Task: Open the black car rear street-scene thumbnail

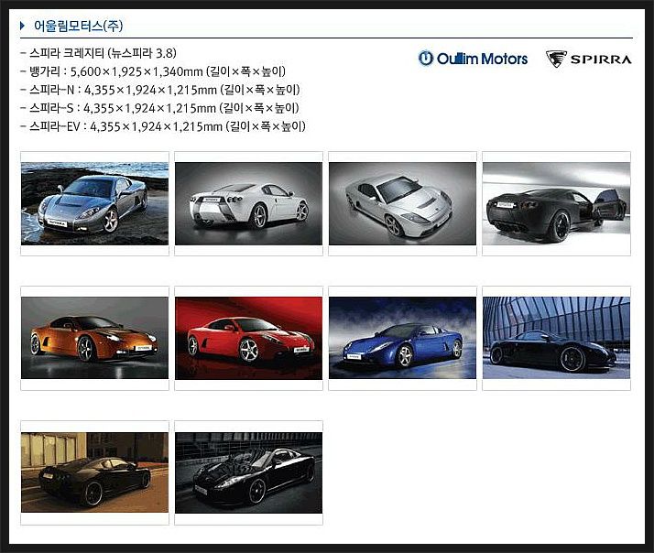Action: click(x=94, y=472)
